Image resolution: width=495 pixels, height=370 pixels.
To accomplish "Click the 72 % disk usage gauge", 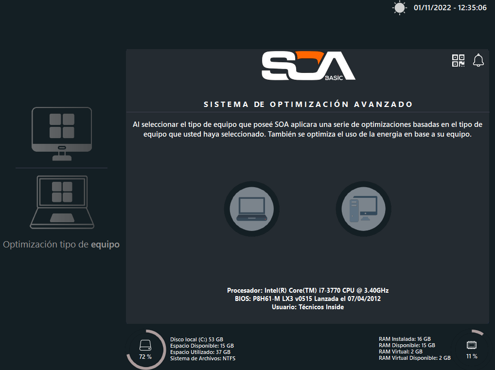I will coord(146,350).
